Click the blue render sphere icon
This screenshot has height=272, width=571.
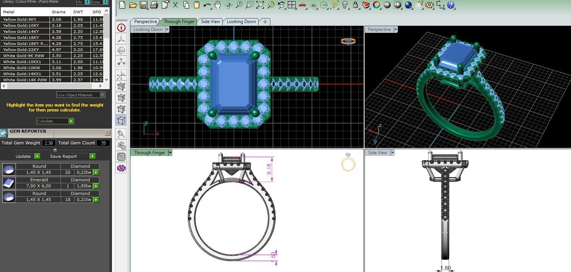pos(408,5)
